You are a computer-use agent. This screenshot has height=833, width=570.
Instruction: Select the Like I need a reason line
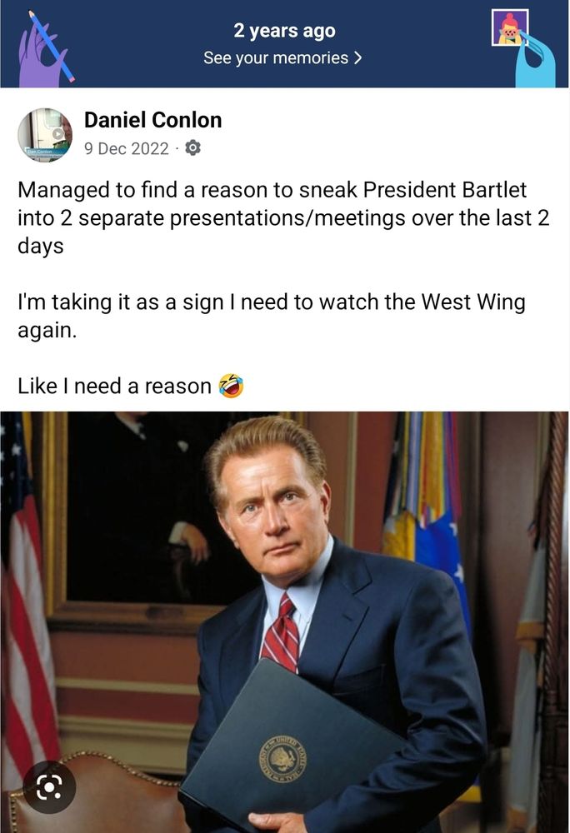pos(131,386)
